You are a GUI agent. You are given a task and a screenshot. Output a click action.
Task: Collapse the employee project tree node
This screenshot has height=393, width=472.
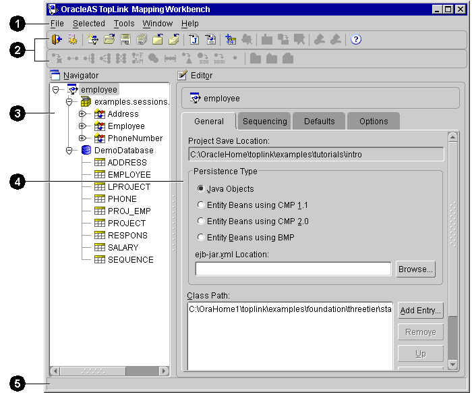click(56, 90)
